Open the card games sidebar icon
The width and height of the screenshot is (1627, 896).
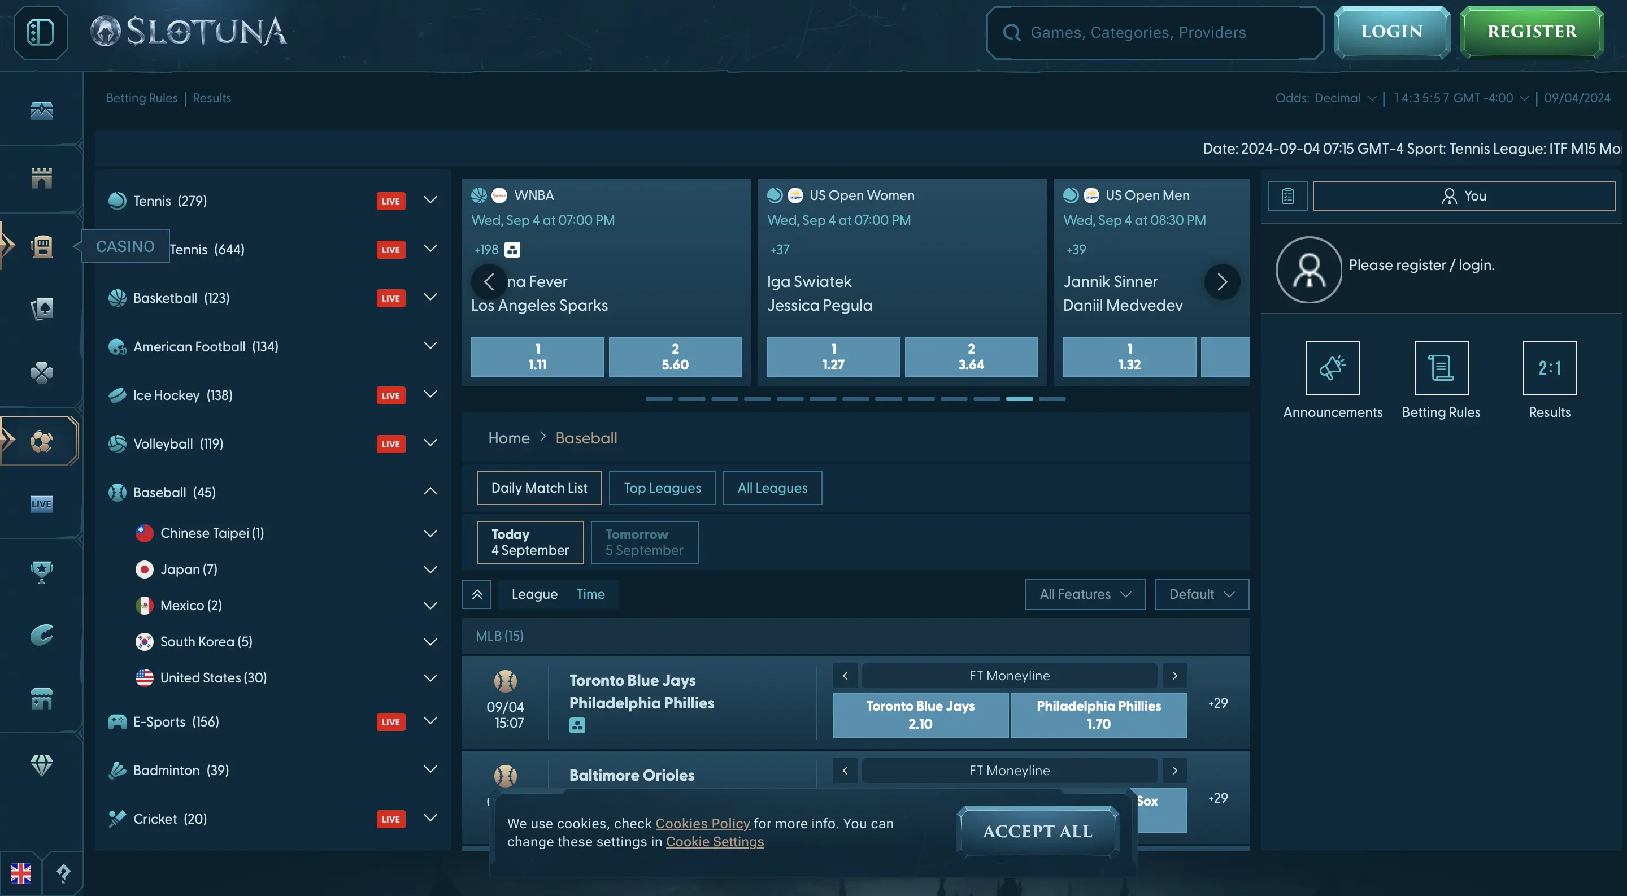tap(42, 309)
